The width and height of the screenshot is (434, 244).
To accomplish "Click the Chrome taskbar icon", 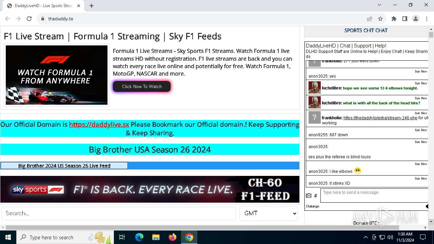I will (x=189, y=237).
